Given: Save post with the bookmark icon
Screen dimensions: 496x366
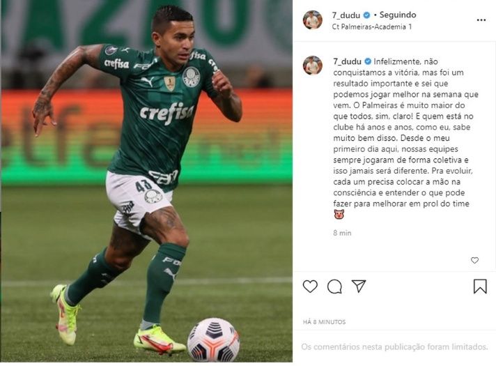Looking at the screenshot, I should coord(480,287).
